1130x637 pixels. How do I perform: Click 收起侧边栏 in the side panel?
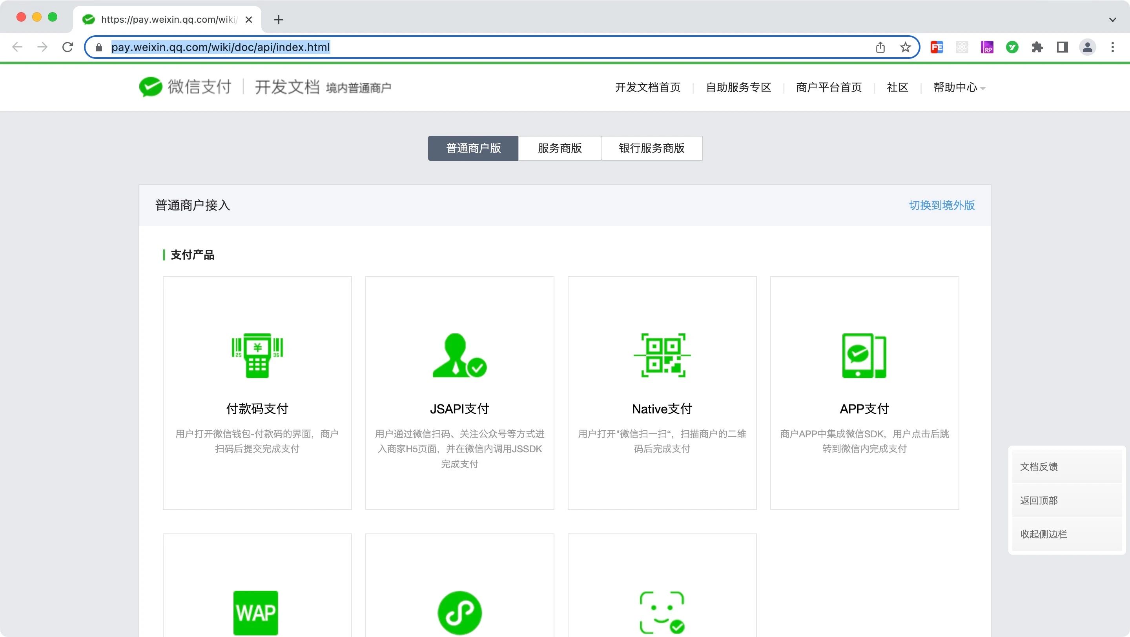(1067, 534)
